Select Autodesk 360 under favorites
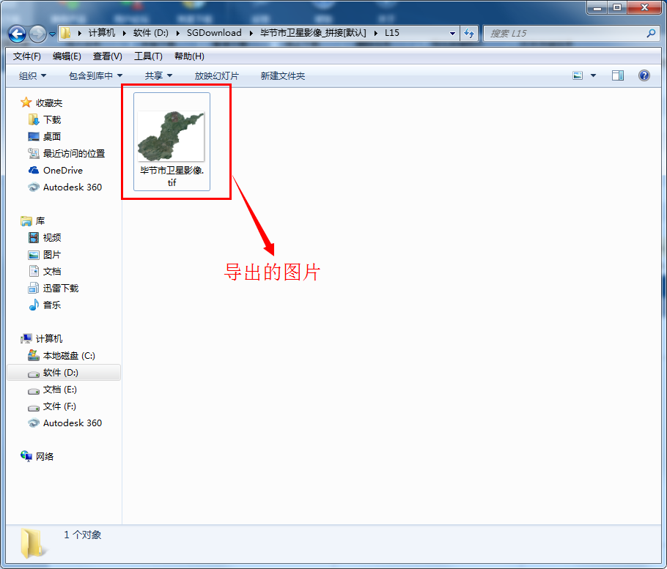Screen dimensions: 667x569 (x=65, y=187)
